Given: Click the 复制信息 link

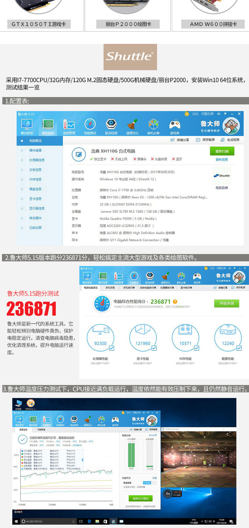Looking at the screenshot, I should click(x=222, y=160).
